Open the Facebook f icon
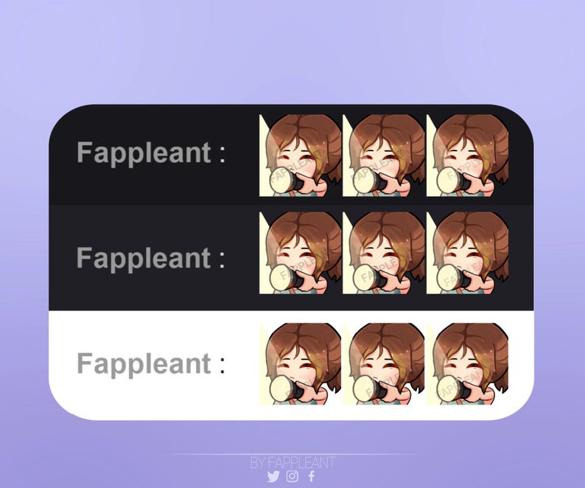Screen dimensions: 585x488 (x=312, y=476)
